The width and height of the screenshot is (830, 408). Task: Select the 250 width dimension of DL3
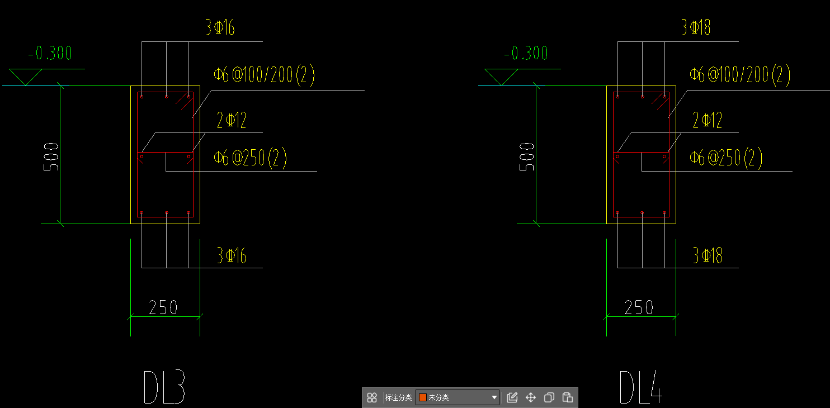click(163, 307)
